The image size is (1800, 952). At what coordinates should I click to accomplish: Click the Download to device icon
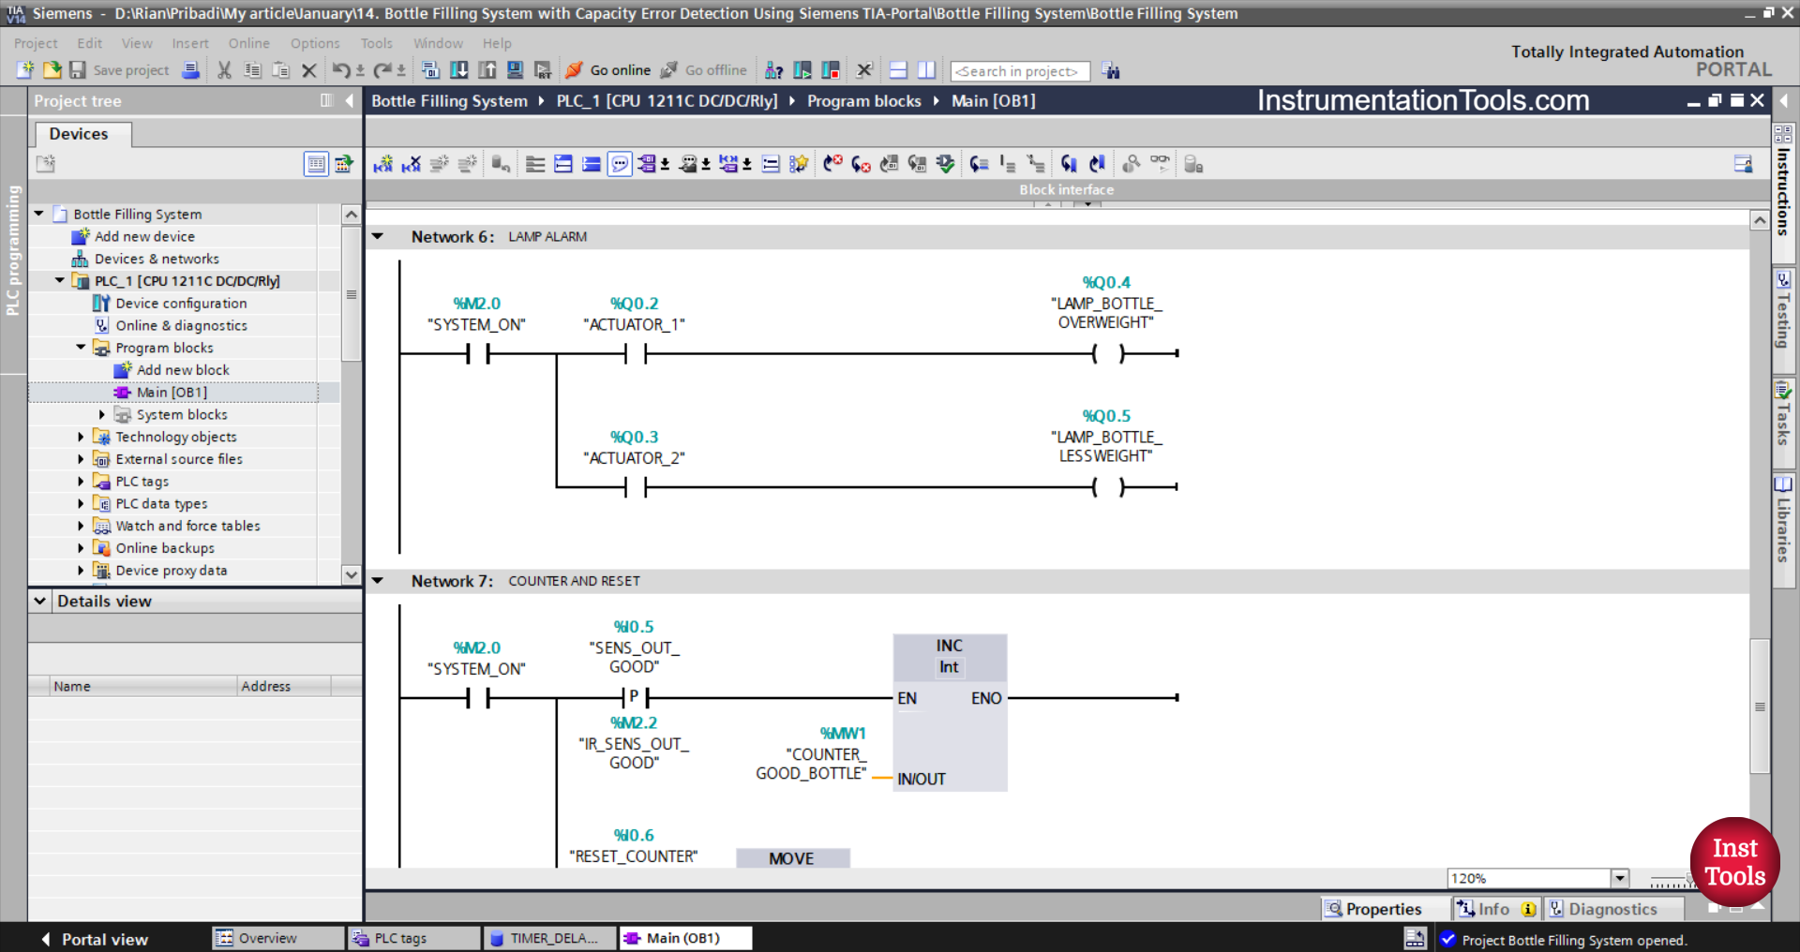pos(459,70)
